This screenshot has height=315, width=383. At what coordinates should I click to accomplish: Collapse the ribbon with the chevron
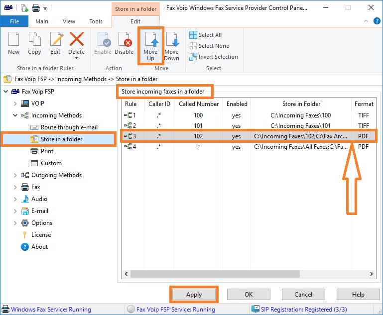(x=366, y=21)
